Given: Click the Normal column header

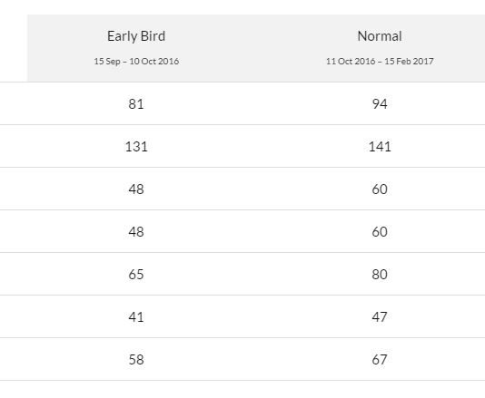Looking at the screenshot, I should pyautogui.click(x=380, y=36).
